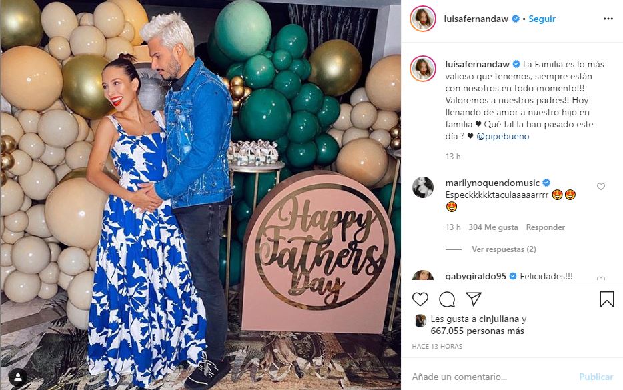
Task: Expand Ver respuestas (2) replies
Action: pos(504,249)
